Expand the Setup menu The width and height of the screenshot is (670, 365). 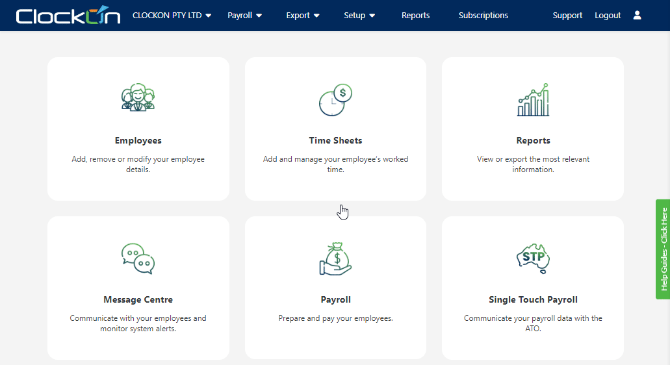(359, 16)
